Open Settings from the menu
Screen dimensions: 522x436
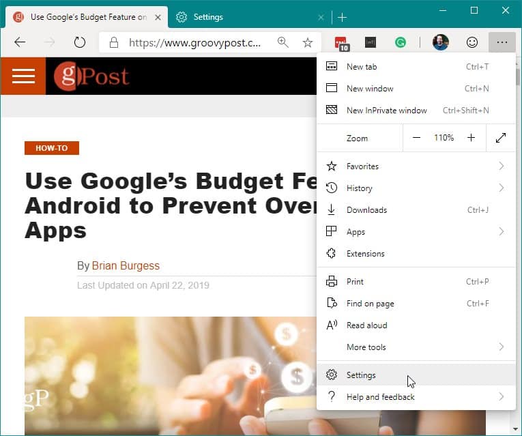416,375
